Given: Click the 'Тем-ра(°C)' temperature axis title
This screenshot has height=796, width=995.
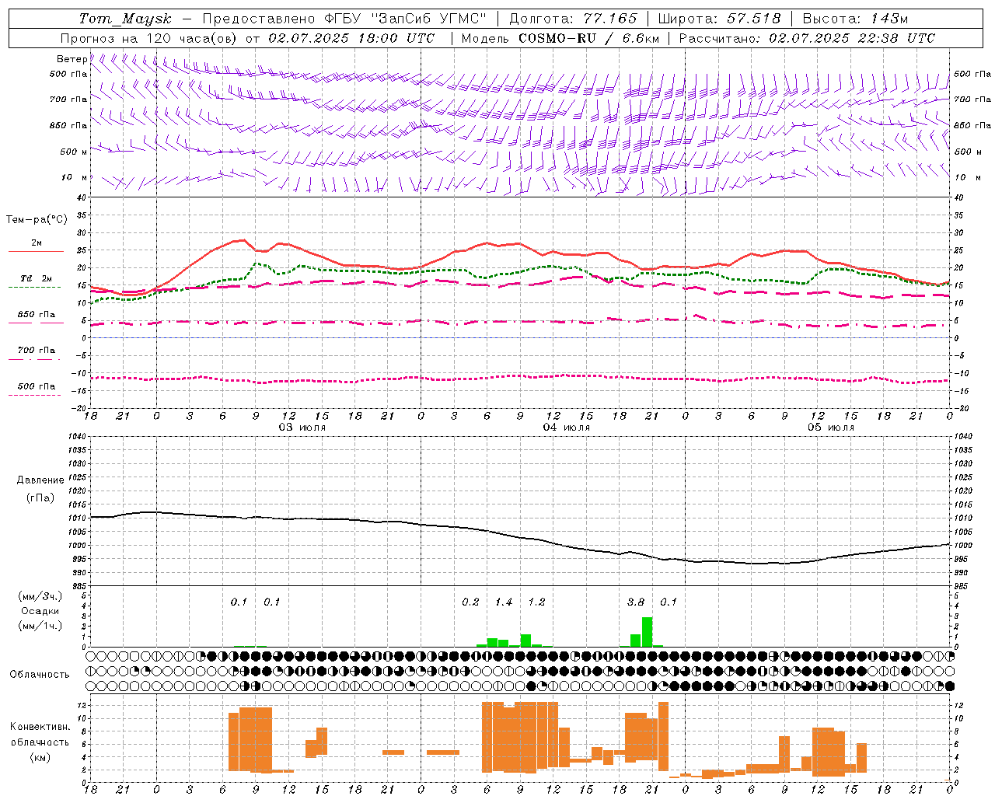Looking at the screenshot, I should coord(37,220).
